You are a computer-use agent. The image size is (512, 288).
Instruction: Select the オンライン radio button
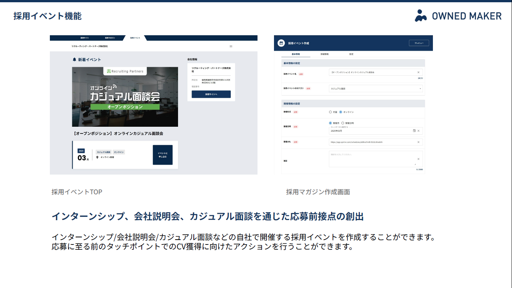341,112
